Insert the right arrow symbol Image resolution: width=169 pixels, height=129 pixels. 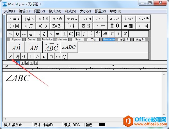38,34
